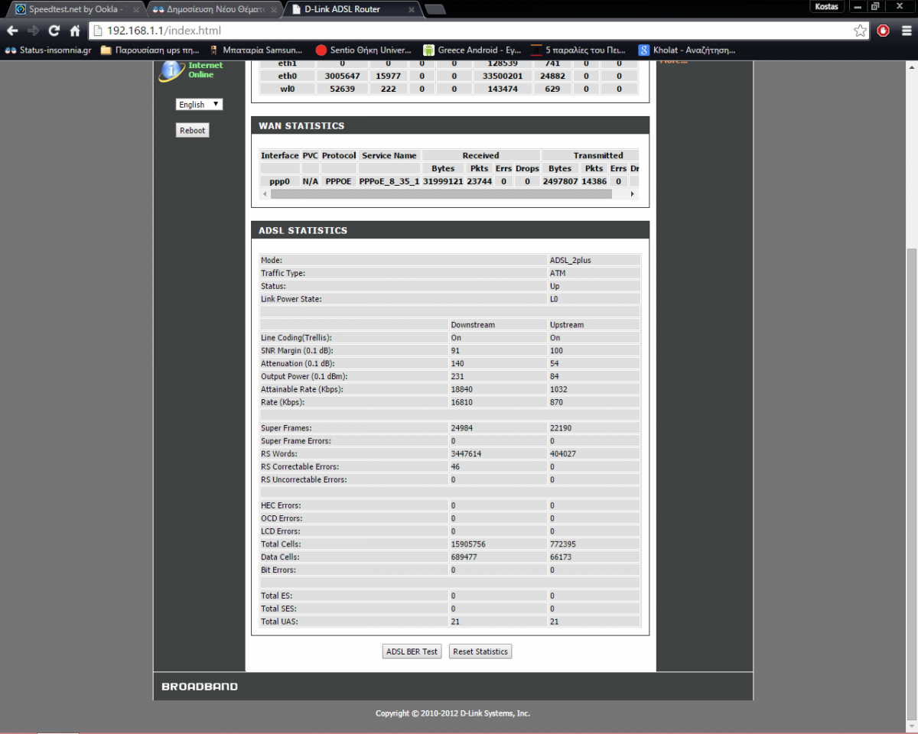This screenshot has width=918, height=734.
Task: Reload the router page
Action: pyautogui.click(x=54, y=31)
